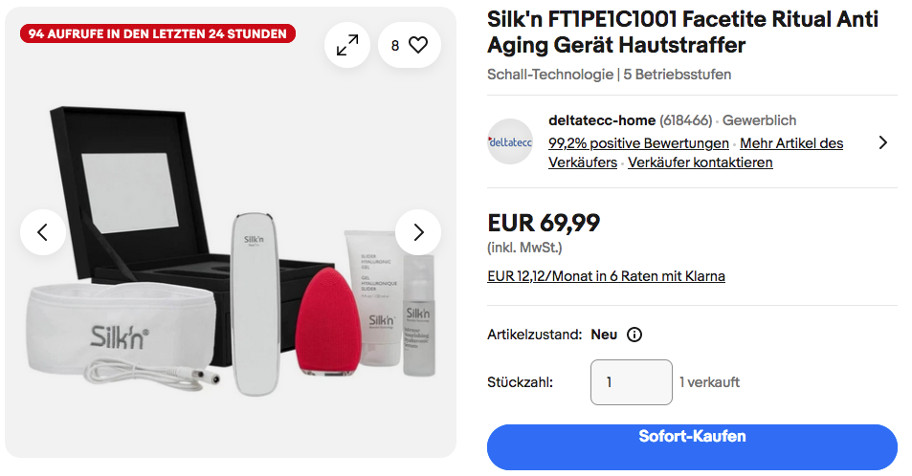Screen dimensions: 912x476
Task: Click Verkäufer kontaktieren link
Action: click(x=701, y=162)
